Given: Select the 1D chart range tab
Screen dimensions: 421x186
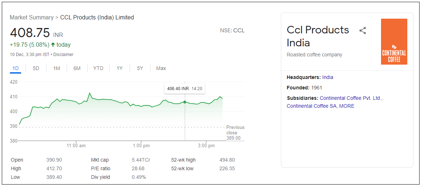Looking at the screenshot, I should (15, 68).
